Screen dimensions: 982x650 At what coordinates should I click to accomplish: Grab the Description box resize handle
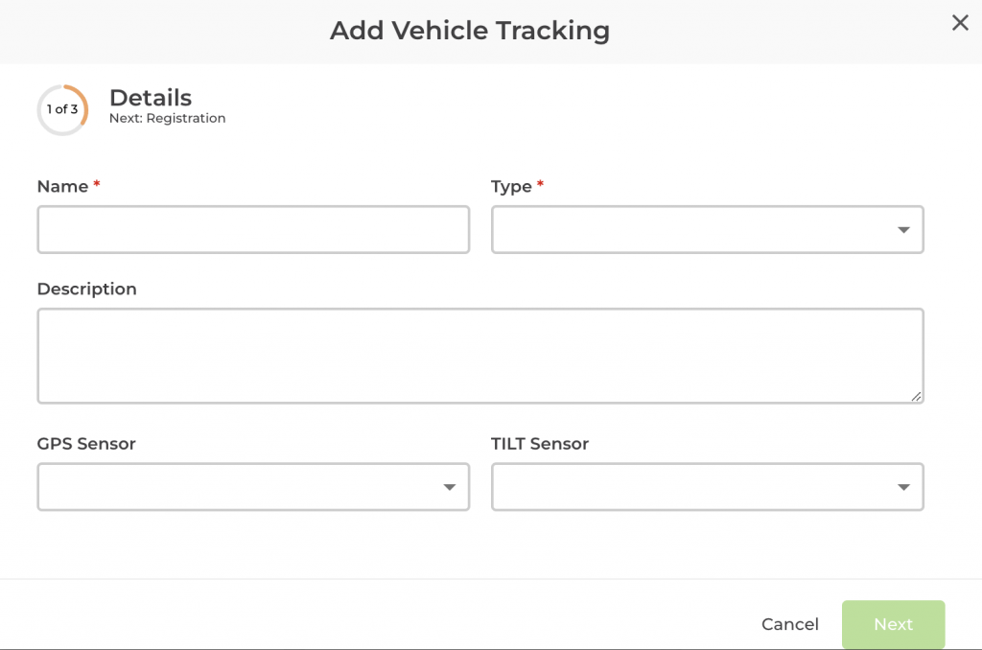coord(917,396)
